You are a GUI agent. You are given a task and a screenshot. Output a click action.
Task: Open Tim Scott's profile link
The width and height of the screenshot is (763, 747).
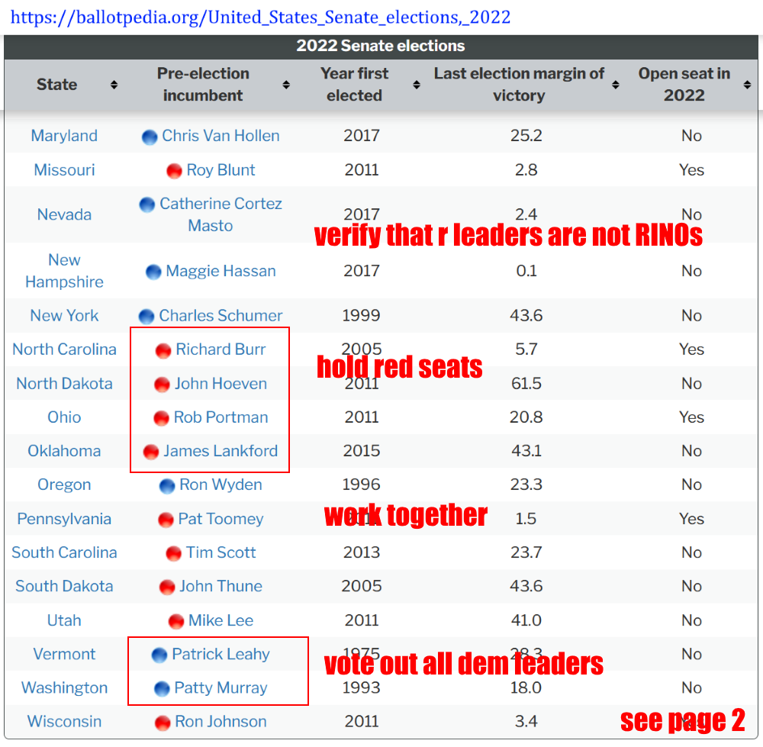pyautogui.click(x=221, y=552)
